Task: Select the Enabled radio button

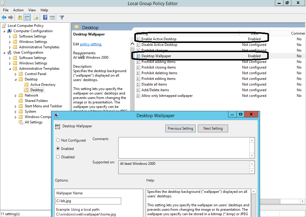Action: tap(58, 149)
